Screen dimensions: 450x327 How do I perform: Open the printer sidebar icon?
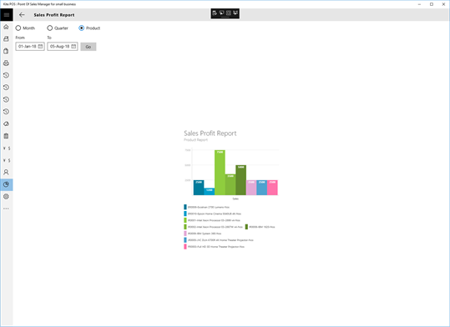point(6,63)
